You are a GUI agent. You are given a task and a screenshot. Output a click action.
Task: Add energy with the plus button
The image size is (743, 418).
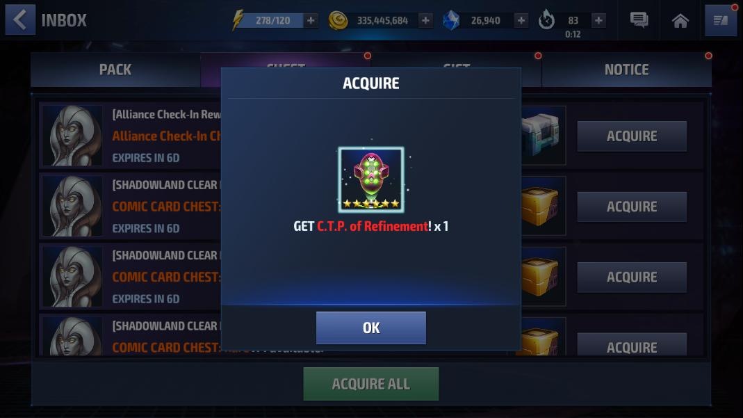311,20
